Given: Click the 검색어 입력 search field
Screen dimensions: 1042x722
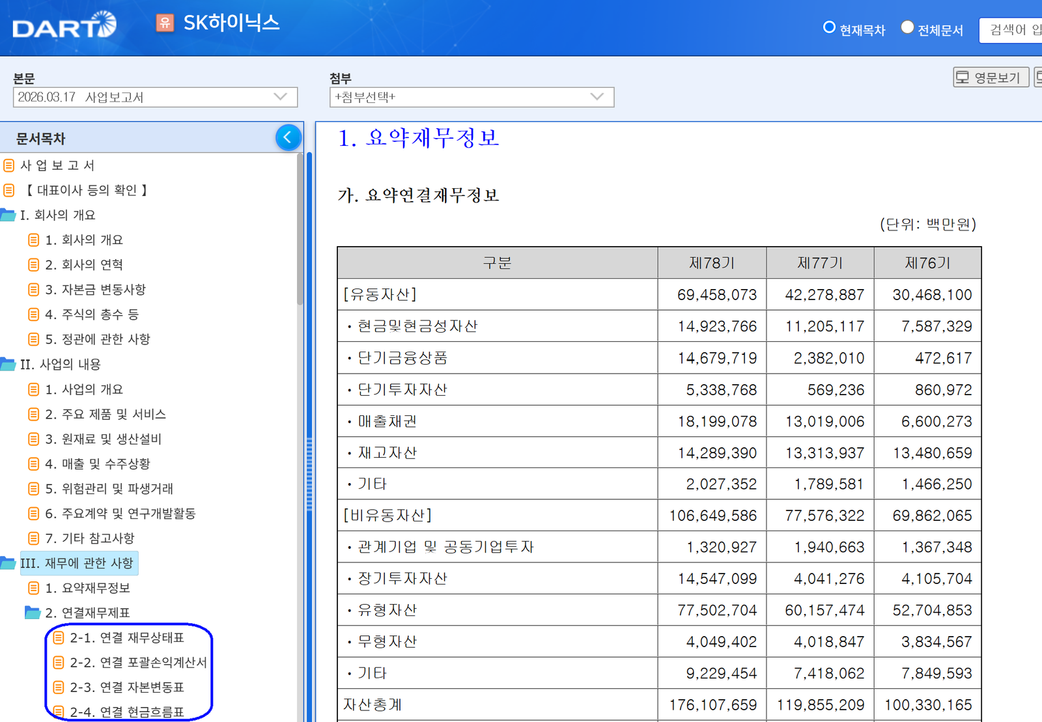Looking at the screenshot, I should (x=1011, y=30).
